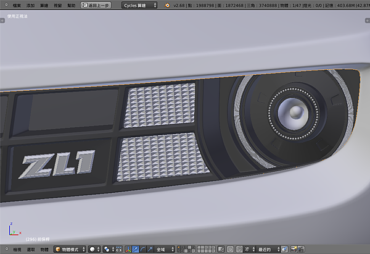This screenshot has width=370, height=254.
Task: Expand the properties region plus at right edge
Action: click(368, 21)
